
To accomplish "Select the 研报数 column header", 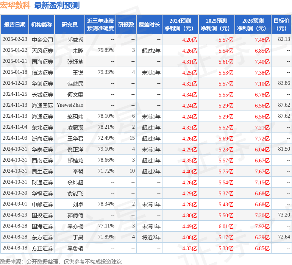I will pos(126,25).
